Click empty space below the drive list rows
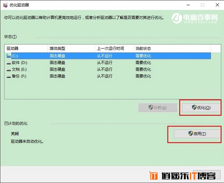The width and height of the screenshot is (224, 183). [108, 90]
